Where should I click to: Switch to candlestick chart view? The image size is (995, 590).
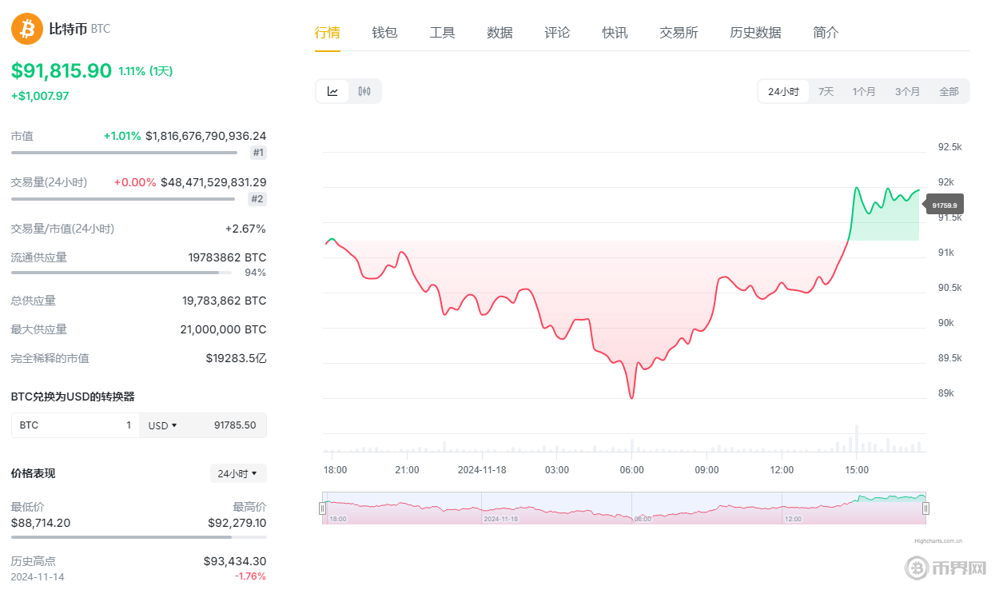tap(364, 91)
